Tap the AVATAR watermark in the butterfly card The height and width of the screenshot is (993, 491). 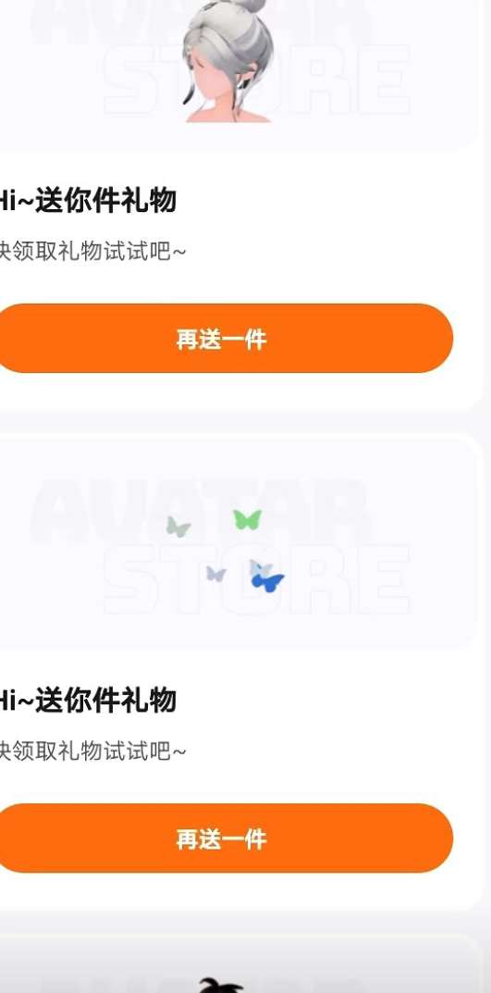(x=200, y=512)
